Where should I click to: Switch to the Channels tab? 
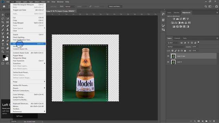tap(177, 38)
